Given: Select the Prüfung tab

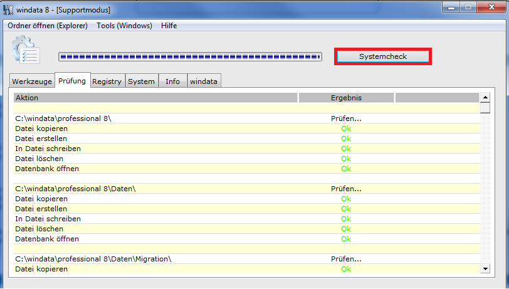Looking at the screenshot, I should [72, 80].
